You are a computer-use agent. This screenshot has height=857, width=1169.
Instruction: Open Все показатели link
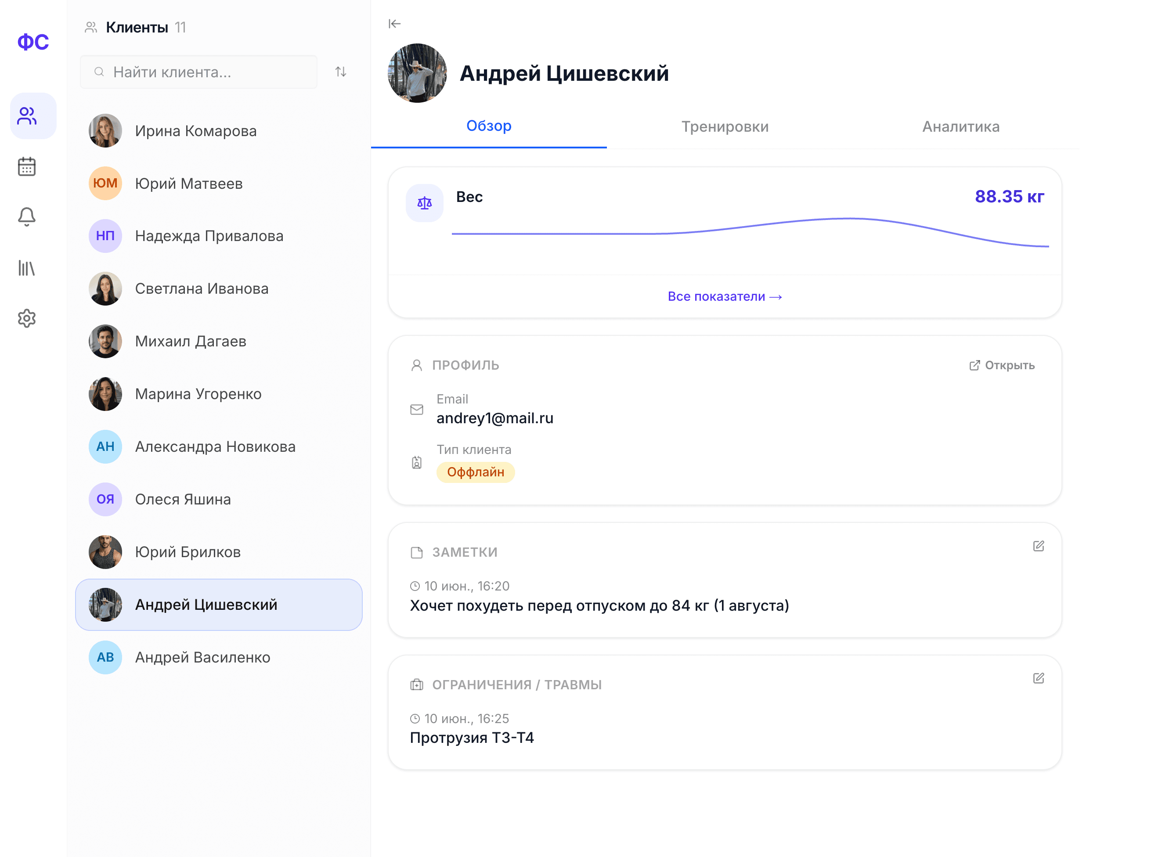[725, 296]
